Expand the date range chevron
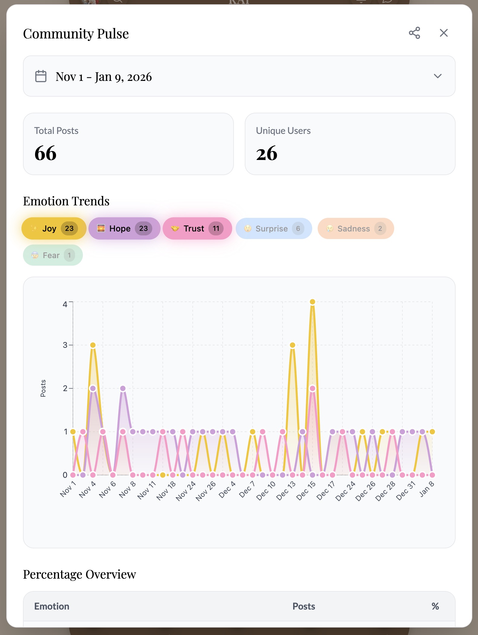This screenshot has width=478, height=635. click(437, 76)
